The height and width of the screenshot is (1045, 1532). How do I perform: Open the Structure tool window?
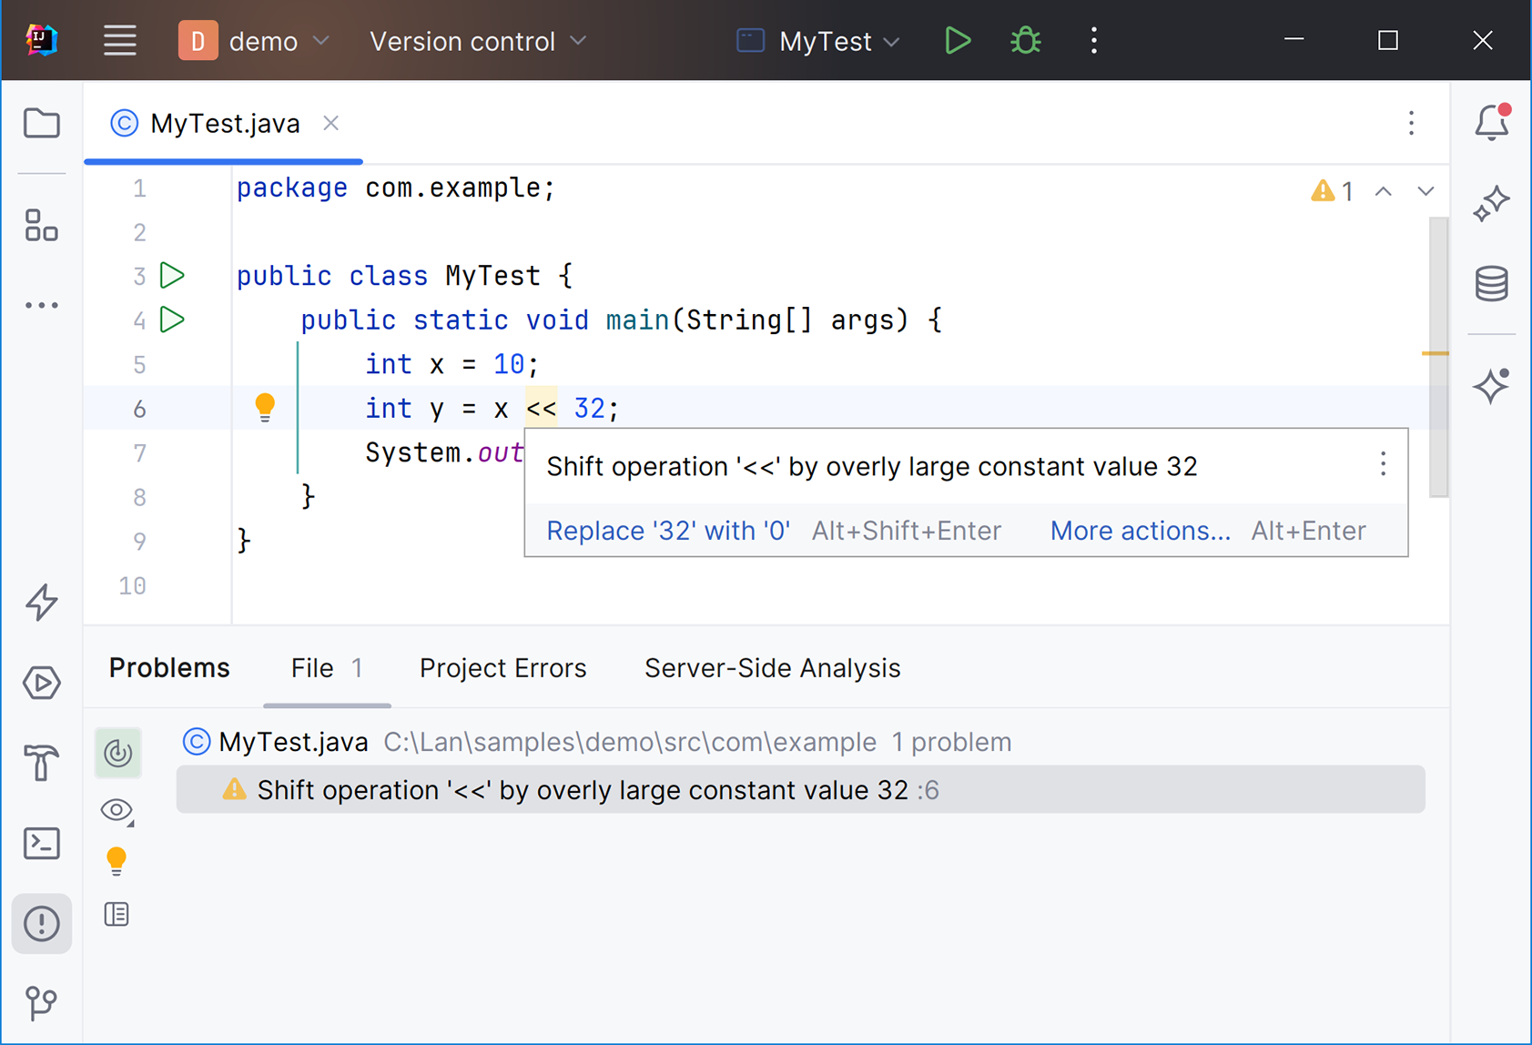pyautogui.click(x=42, y=225)
